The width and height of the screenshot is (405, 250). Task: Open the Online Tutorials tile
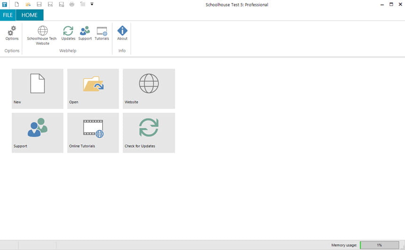tap(93, 133)
